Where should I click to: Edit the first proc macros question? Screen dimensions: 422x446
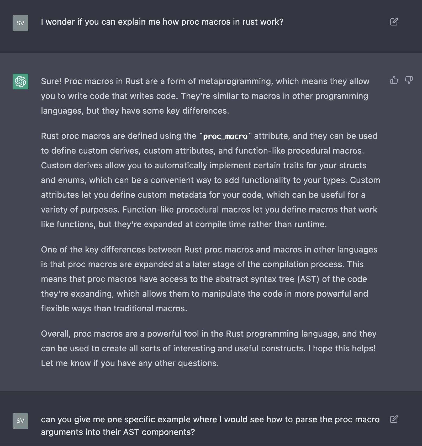tap(394, 22)
